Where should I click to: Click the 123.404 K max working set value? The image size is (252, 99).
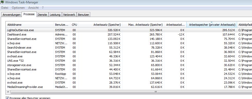156,56
